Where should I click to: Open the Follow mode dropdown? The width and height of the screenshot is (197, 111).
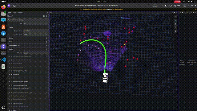coord(35,34)
